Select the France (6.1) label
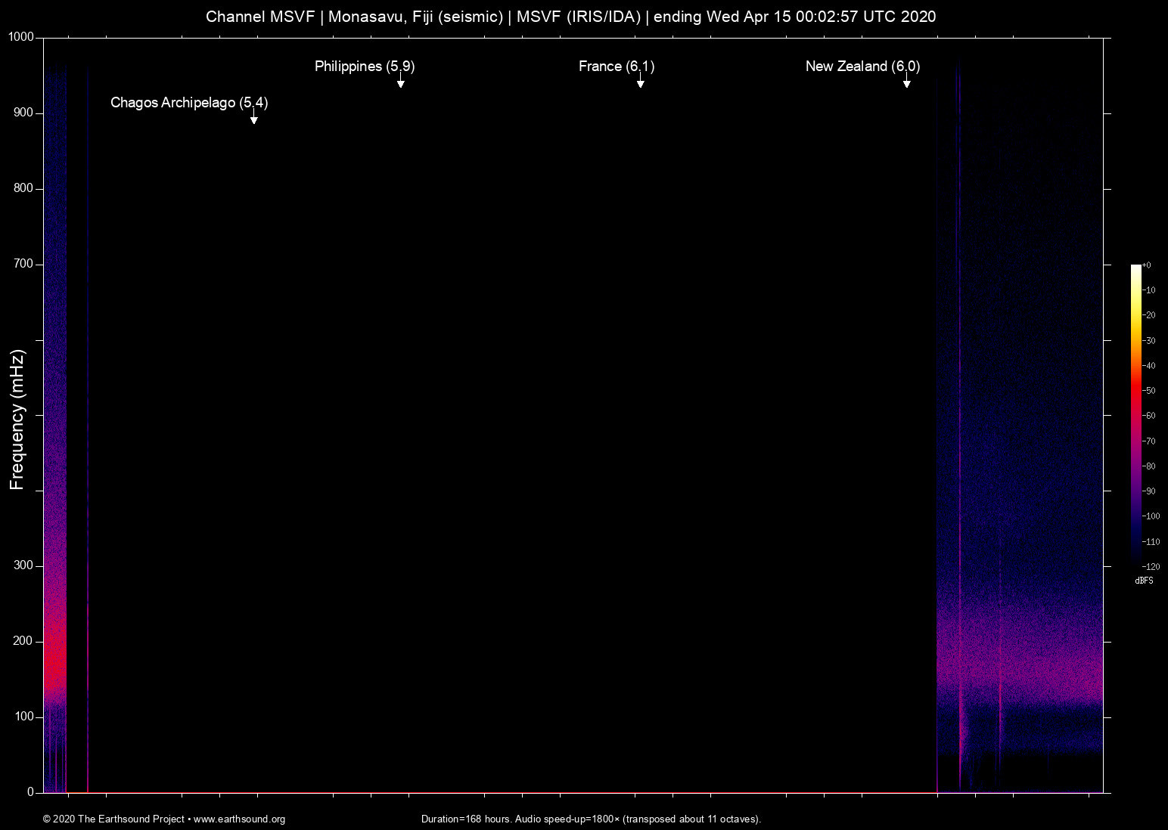Screen dimensions: 1168x830 point(616,67)
